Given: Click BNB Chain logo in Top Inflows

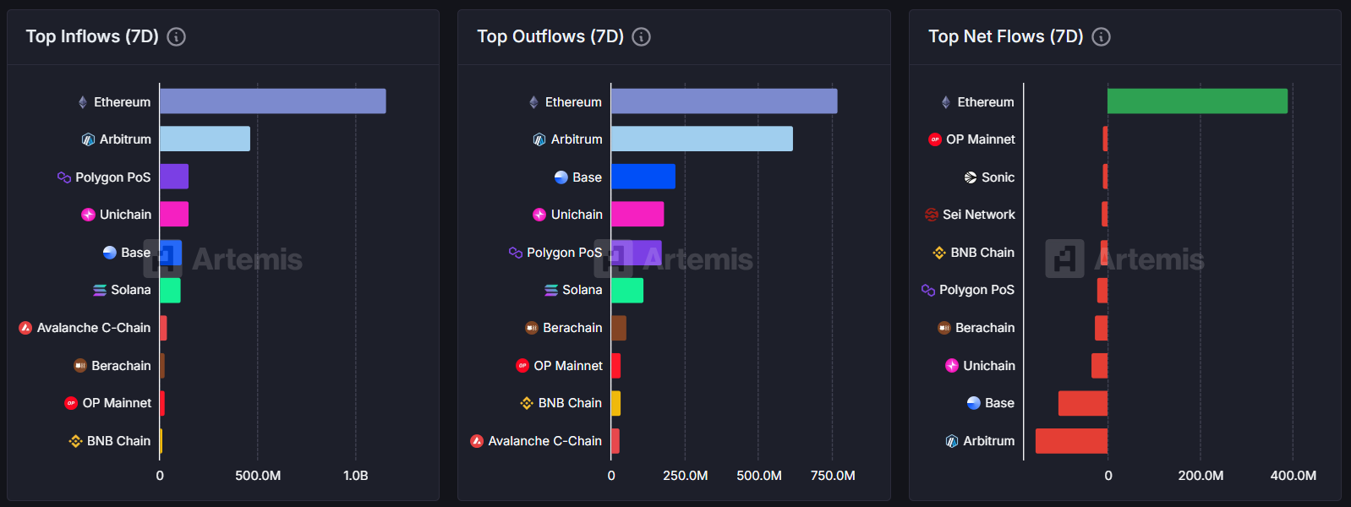Looking at the screenshot, I should pyautogui.click(x=75, y=441).
